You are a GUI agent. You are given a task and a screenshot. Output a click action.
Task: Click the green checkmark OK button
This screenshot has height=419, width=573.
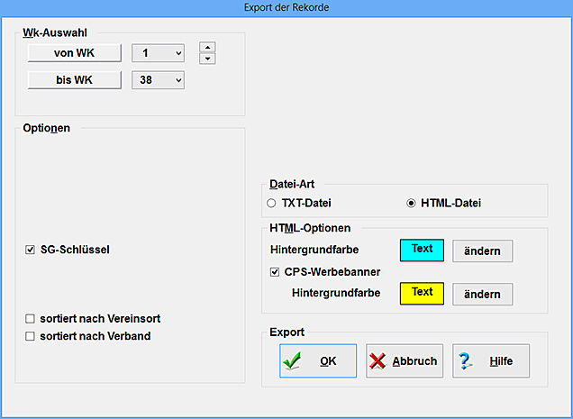coord(317,360)
